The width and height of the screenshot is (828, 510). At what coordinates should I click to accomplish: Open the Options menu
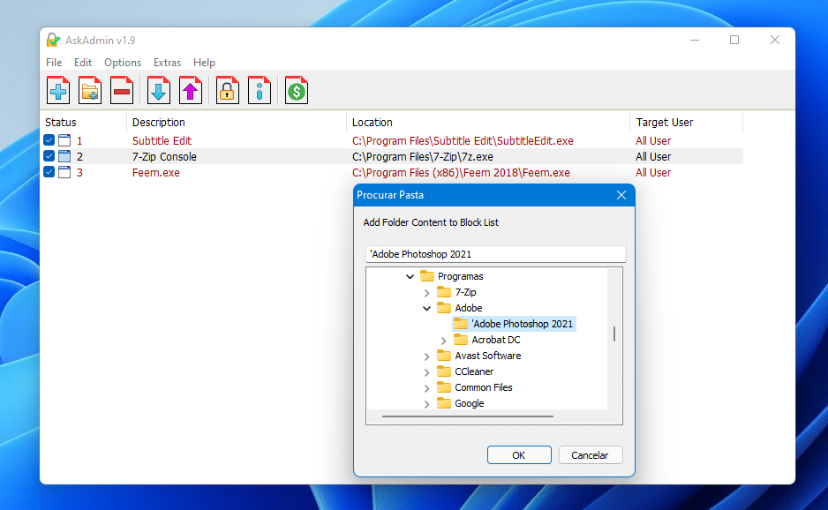click(123, 63)
